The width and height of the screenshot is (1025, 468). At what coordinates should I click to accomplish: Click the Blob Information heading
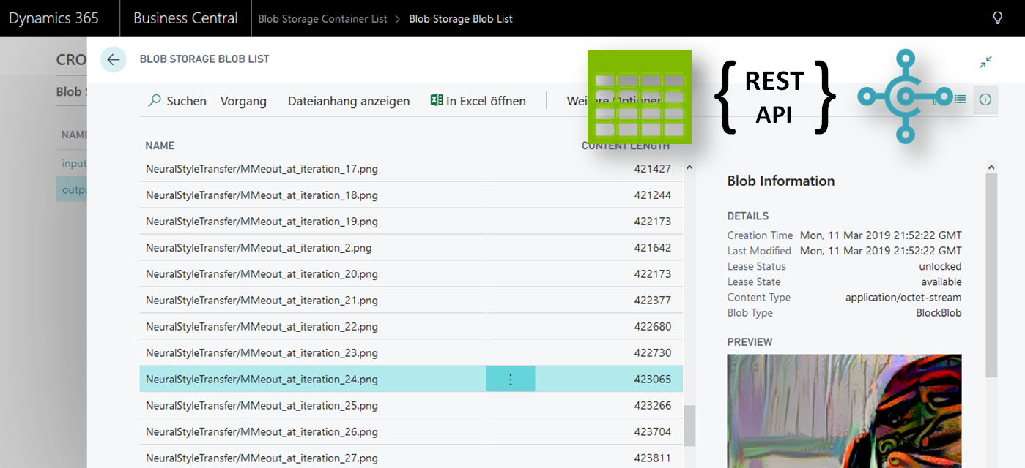click(x=781, y=181)
